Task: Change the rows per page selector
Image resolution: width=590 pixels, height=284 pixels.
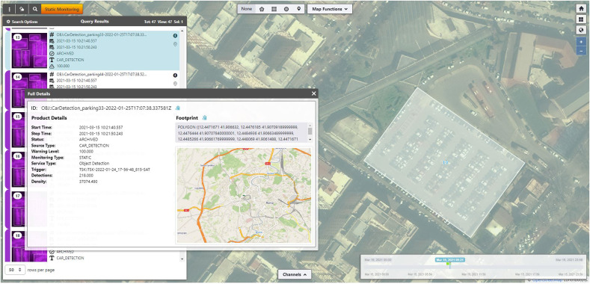Action: coord(15,270)
